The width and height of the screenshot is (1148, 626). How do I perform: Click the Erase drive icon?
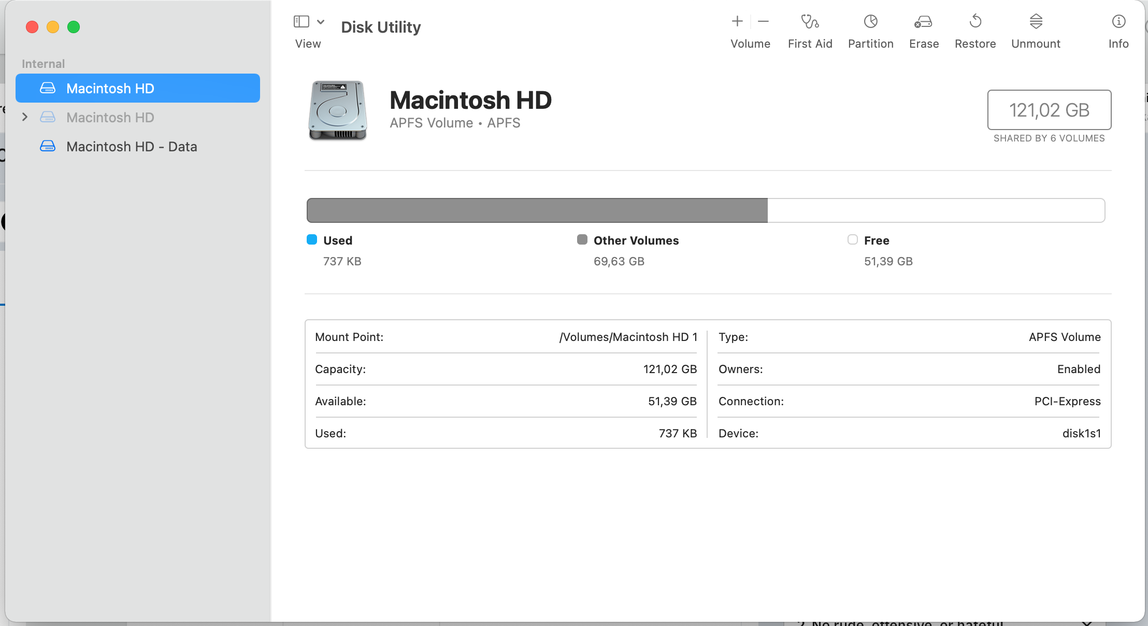coord(924,22)
